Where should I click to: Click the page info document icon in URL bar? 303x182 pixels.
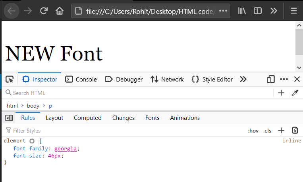79,11
